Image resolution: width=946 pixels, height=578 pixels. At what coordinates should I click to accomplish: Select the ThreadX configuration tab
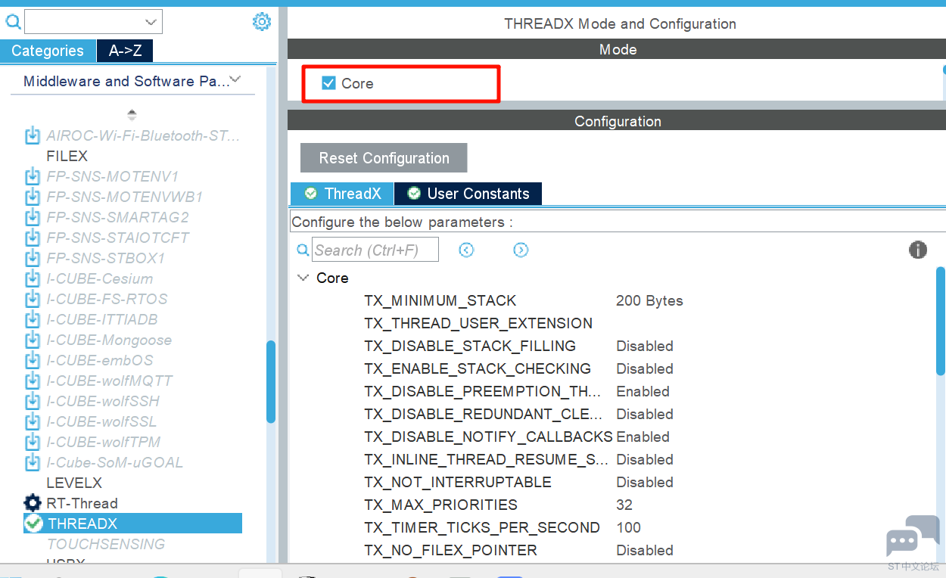342,194
